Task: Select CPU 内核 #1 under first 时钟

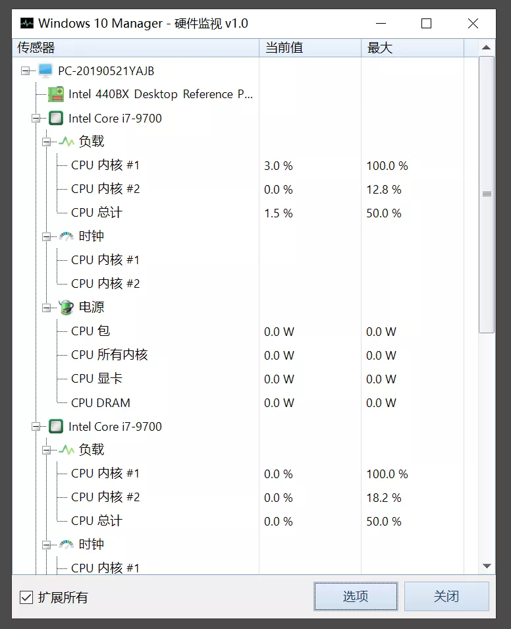Action: pos(105,260)
